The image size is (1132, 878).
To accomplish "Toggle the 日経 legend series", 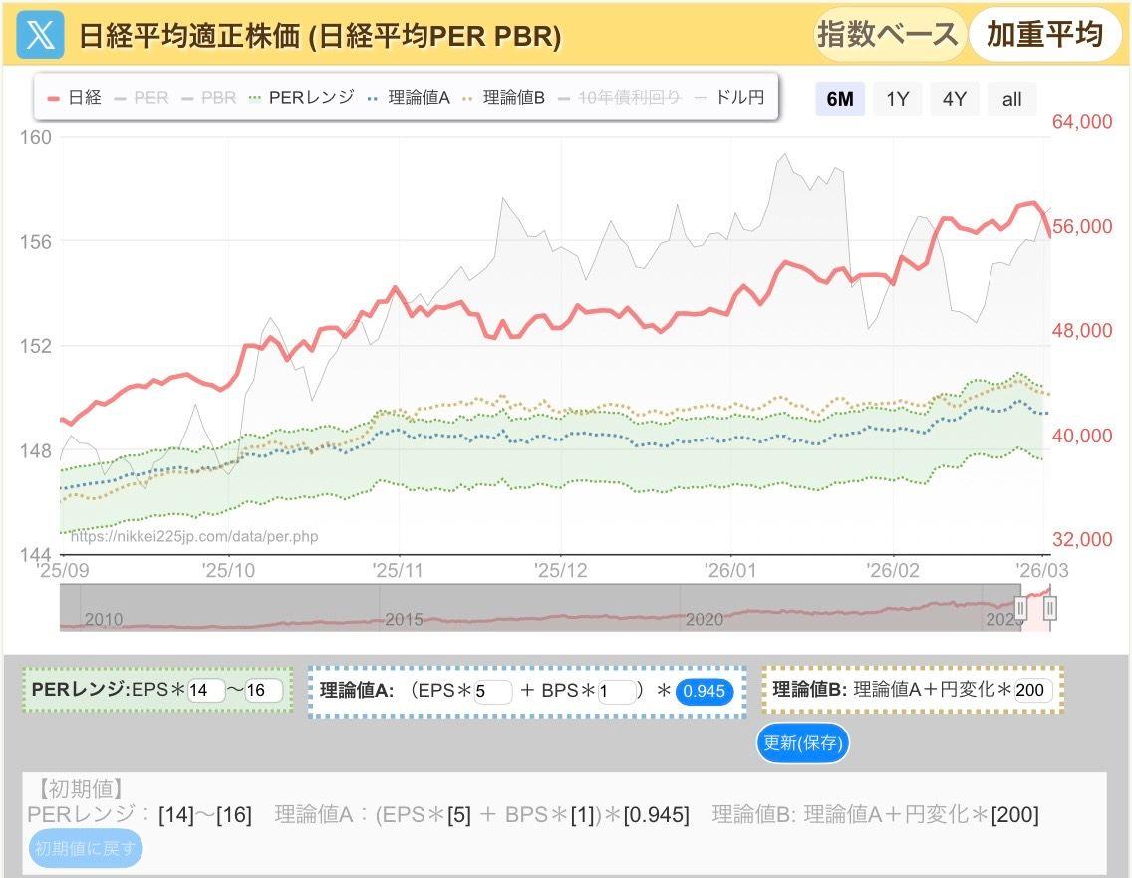I will click(x=75, y=98).
